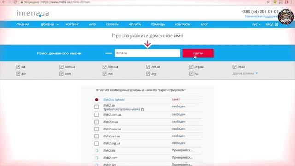The width and height of the screenshot is (295, 166).
Task: Click 'свободен' status for ifish2.com.ua
Action: click(x=178, y=114)
